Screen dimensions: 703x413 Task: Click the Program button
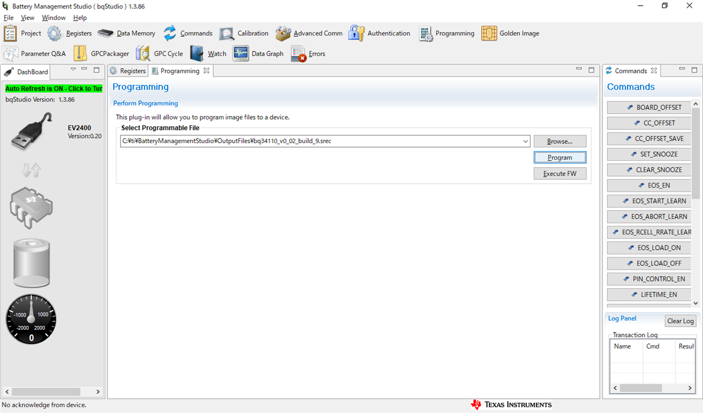click(x=560, y=157)
